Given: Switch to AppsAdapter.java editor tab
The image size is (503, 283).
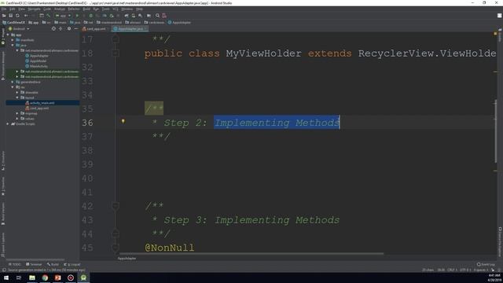Looking at the screenshot, I should click(x=130, y=29).
